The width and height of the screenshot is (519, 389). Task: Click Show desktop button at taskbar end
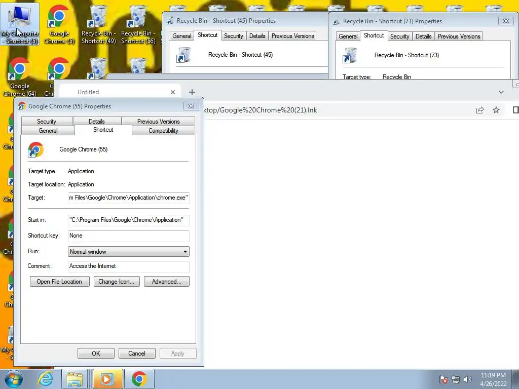[515, 379]
